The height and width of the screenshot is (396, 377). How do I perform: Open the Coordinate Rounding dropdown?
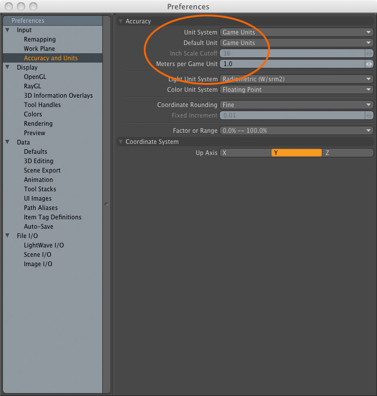tap(296, 105)
